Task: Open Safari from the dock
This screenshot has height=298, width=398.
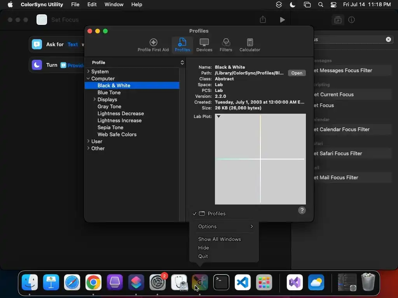Action: [72, 282]
